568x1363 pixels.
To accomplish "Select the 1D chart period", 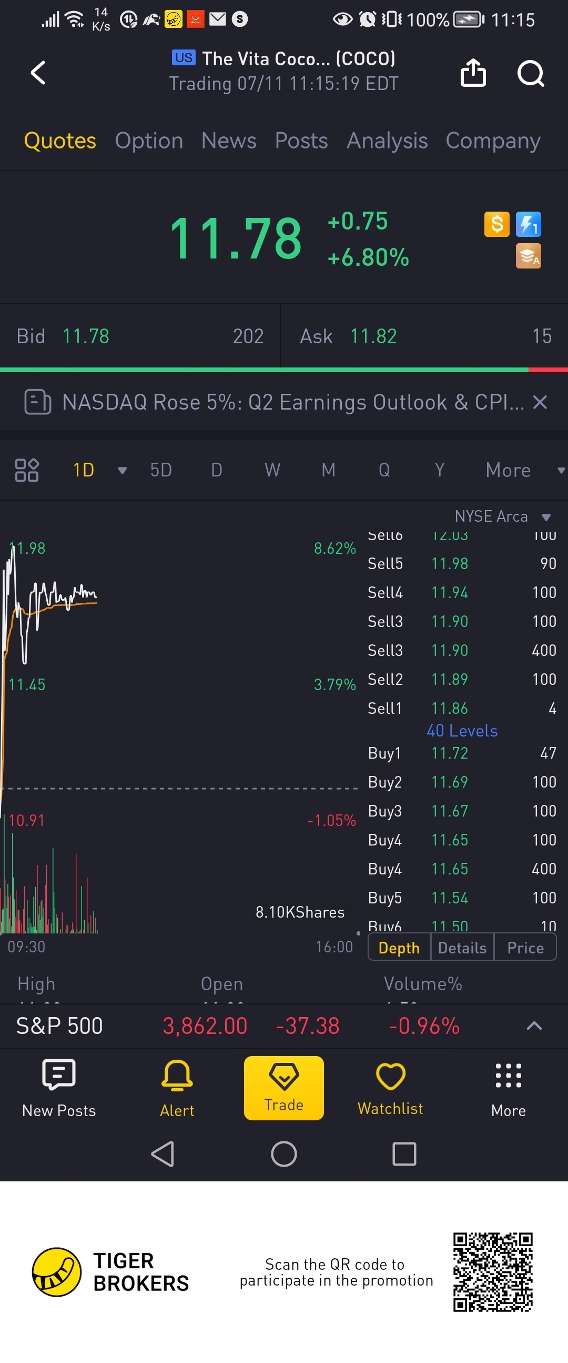I will (84, 470).
